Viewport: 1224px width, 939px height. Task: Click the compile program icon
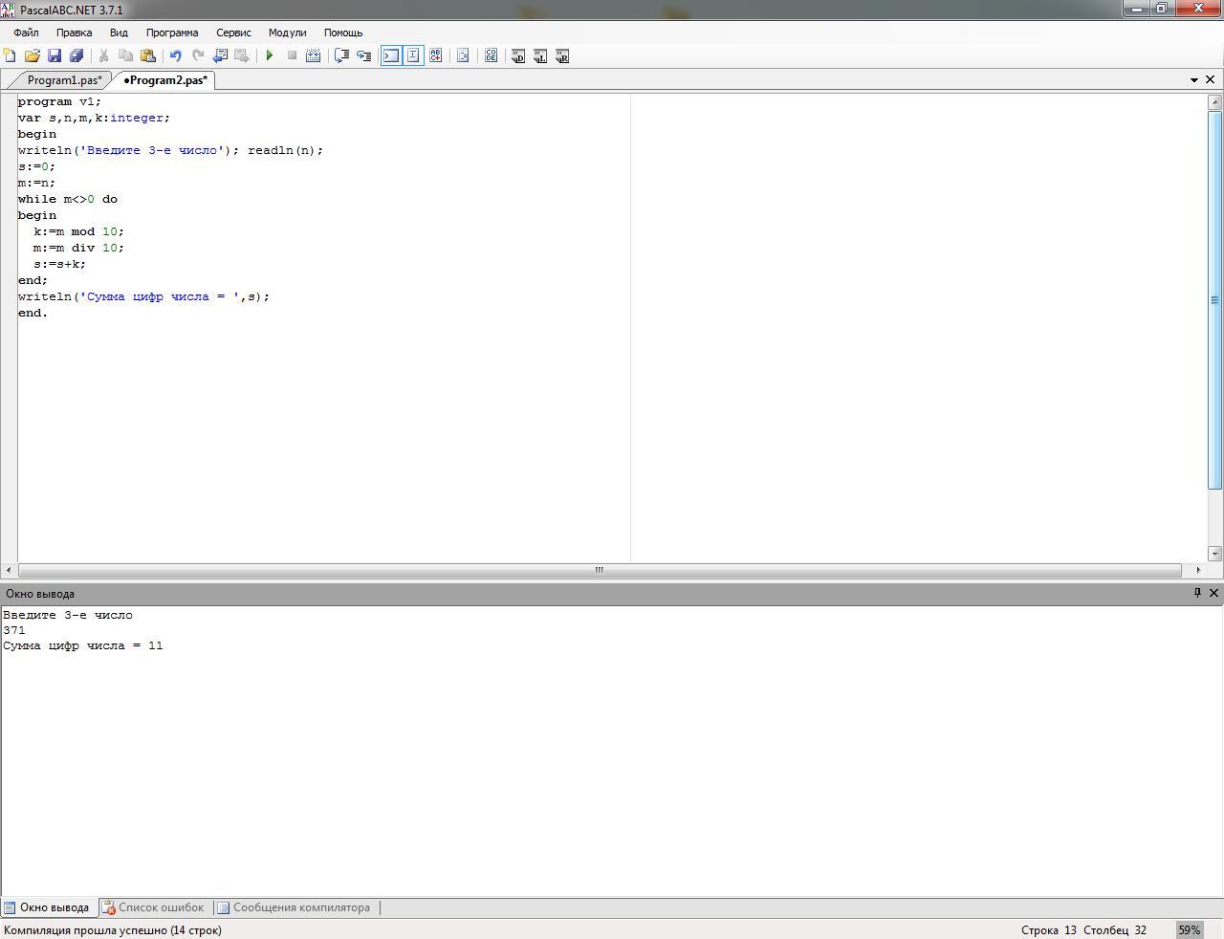tap(313, 55)
